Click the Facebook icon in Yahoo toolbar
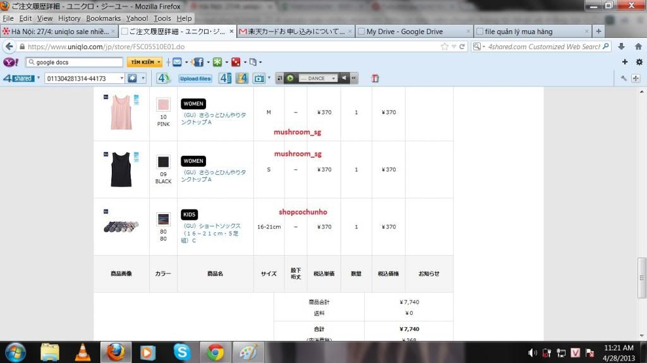647x363 pixels. click(198, 62)
